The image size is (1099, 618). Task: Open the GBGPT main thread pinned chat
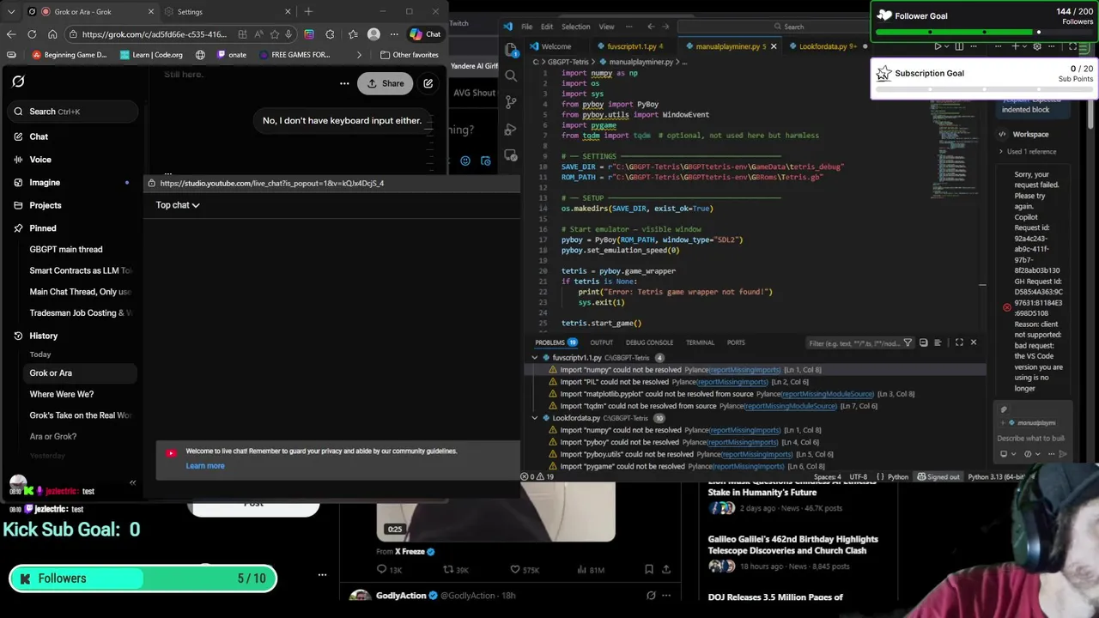(66, 249)
